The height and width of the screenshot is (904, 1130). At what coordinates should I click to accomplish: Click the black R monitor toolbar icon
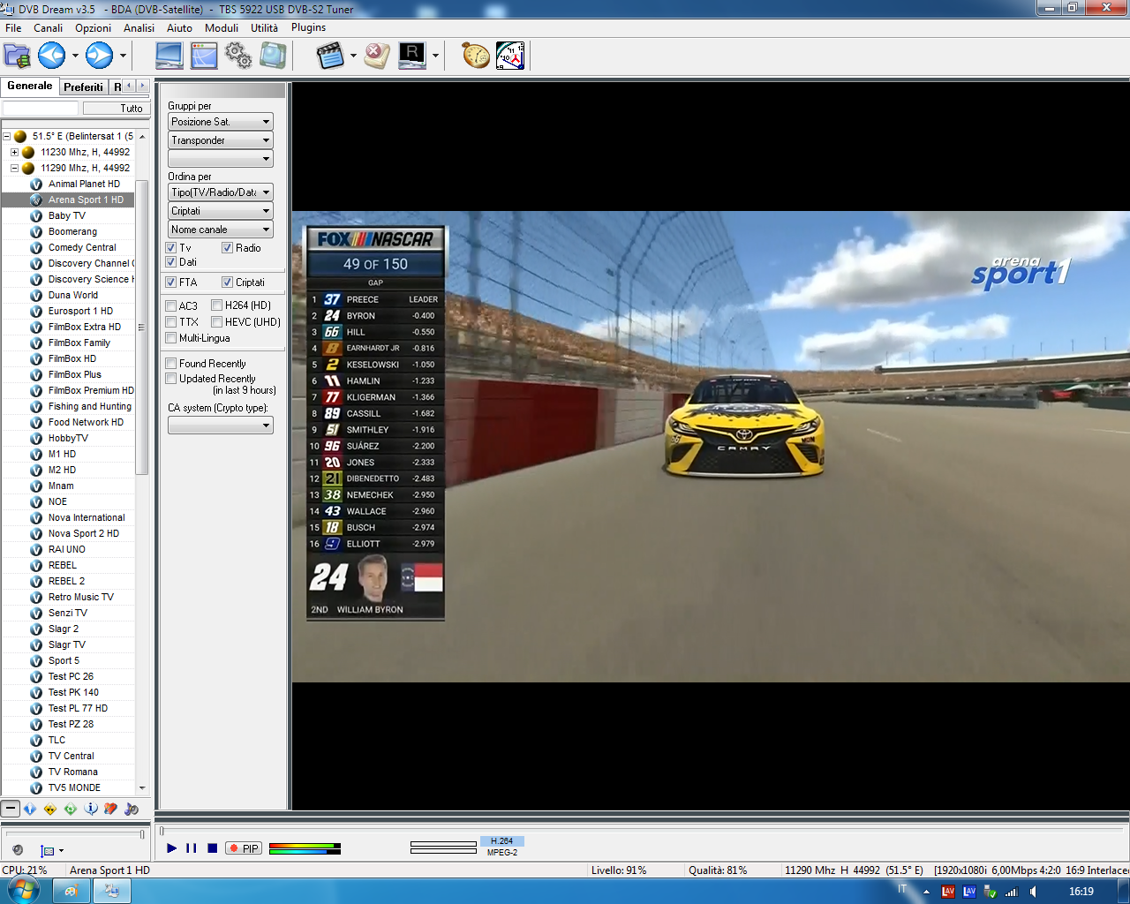point(412,56)
